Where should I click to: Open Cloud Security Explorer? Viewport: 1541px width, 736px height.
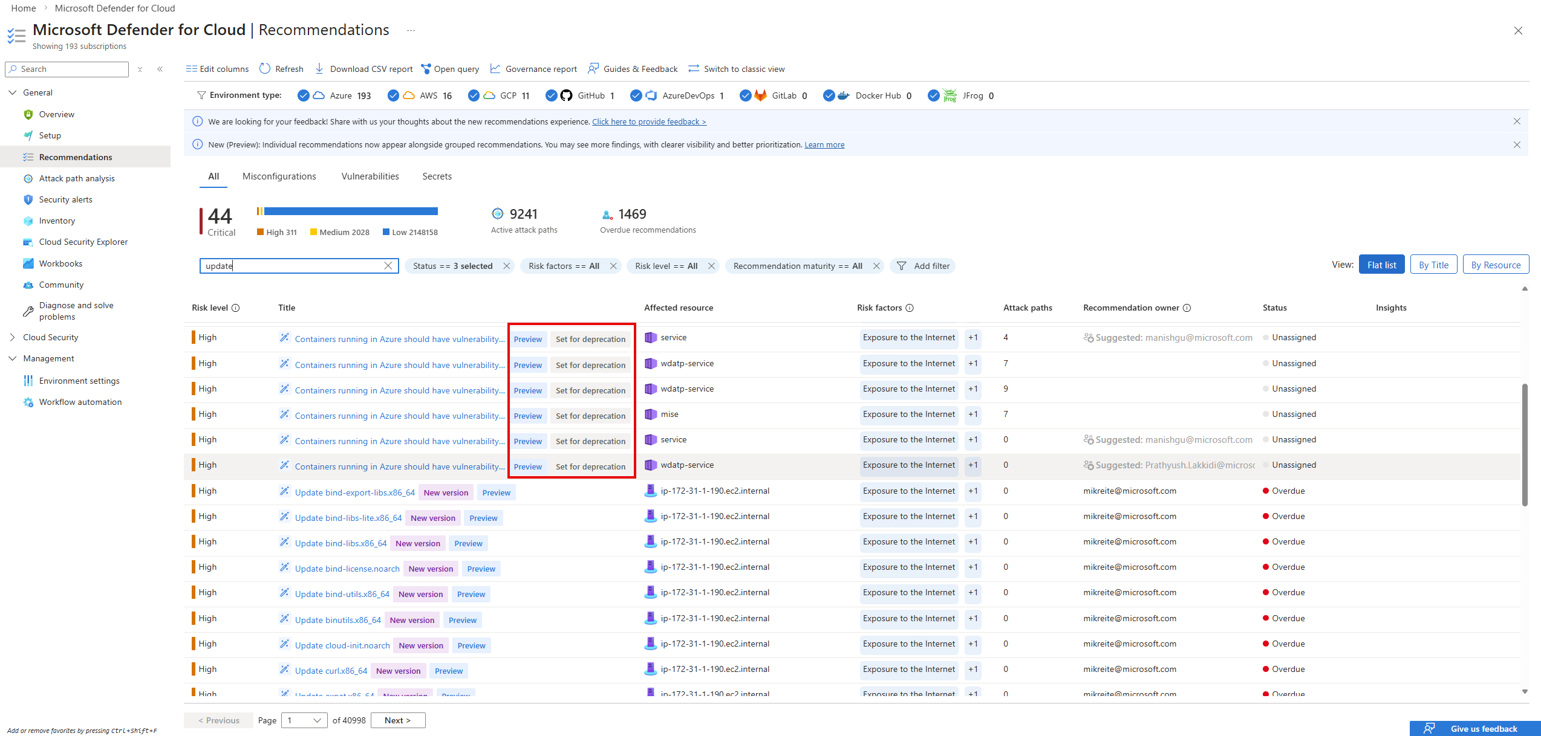tap(83, 242)
